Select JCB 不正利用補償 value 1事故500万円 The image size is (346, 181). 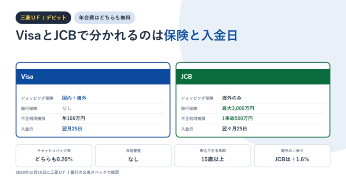point(238,118)
